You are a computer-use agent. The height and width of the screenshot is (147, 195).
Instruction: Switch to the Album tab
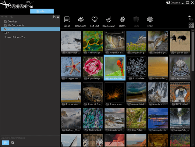point(42,11)
